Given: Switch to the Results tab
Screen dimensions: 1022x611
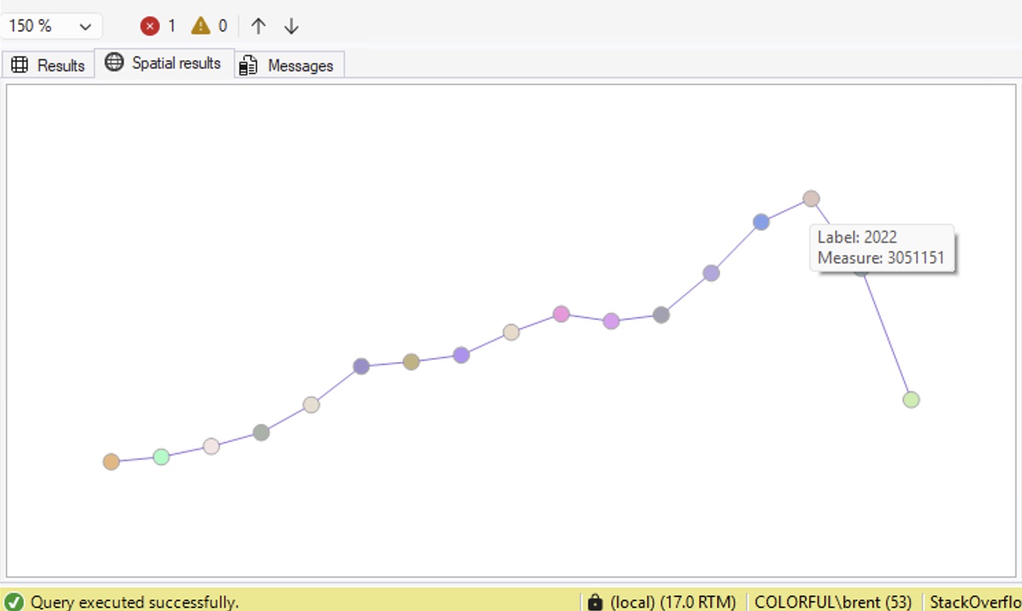Looking at the screenshot, I should 48,65.
